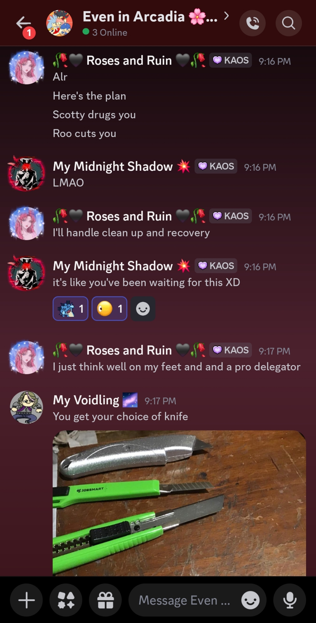
Task: Tap the back arrow icon
Action: tap(23, 23)
